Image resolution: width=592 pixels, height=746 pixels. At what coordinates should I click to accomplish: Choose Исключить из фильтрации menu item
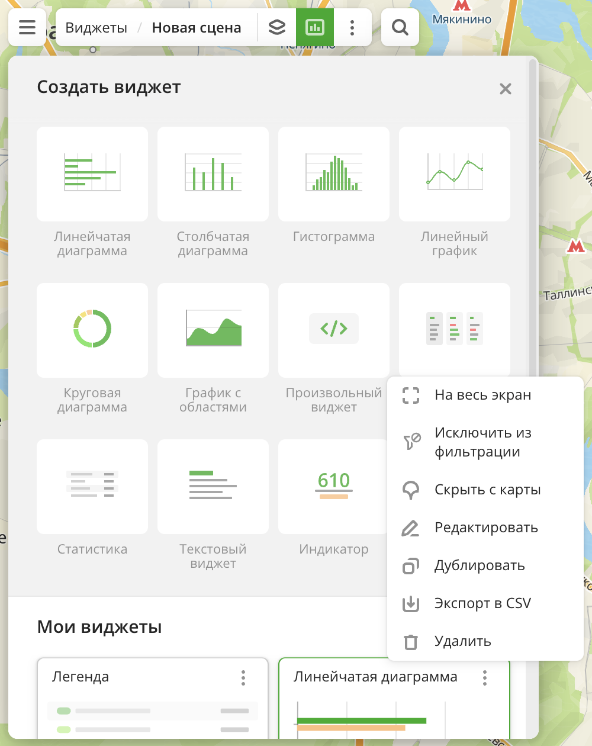[485, 442]
